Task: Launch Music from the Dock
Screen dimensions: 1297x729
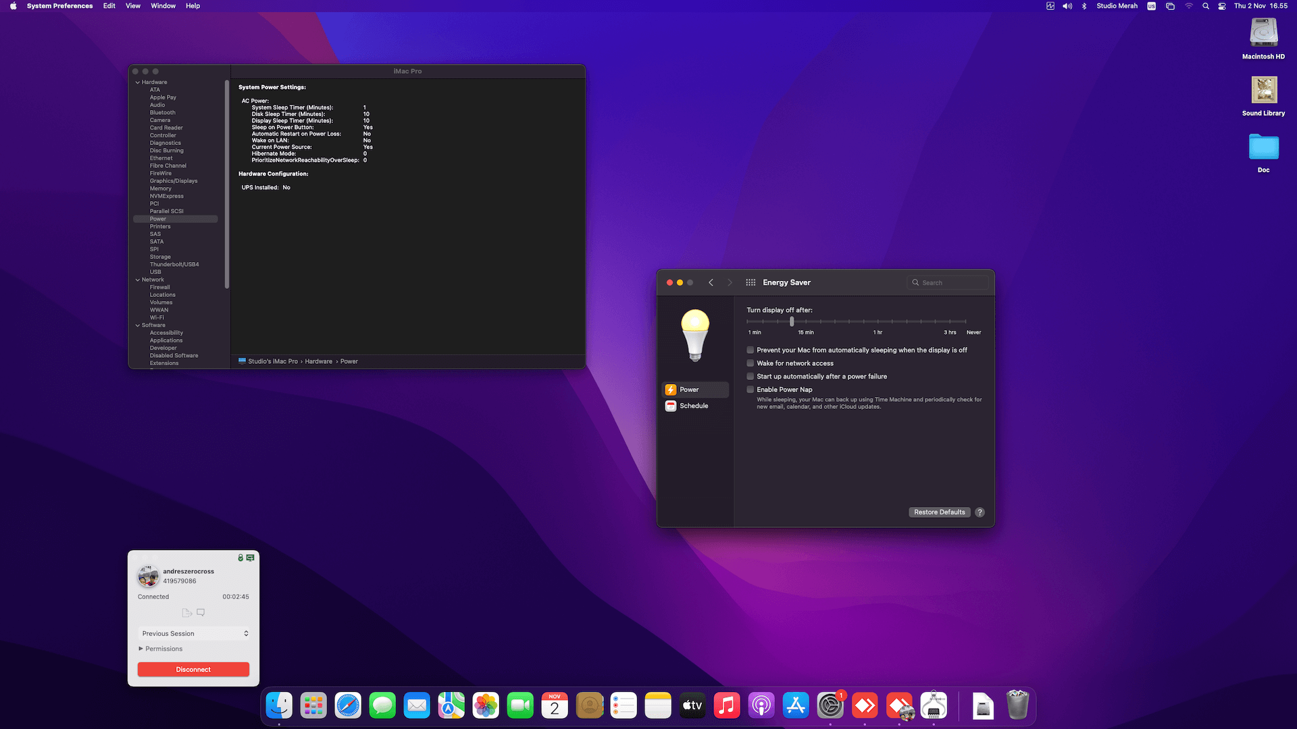Action: click(x=727, y=706)
